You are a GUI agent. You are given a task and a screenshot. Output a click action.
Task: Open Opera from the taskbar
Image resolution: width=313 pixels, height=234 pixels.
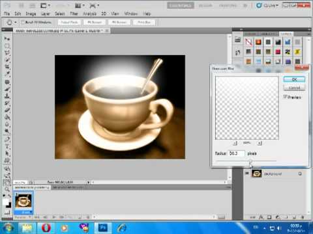(x=46, y=228)
